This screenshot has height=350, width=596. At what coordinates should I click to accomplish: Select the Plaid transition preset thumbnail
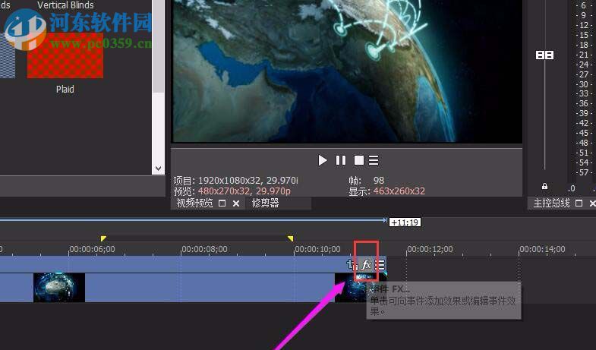65,55
